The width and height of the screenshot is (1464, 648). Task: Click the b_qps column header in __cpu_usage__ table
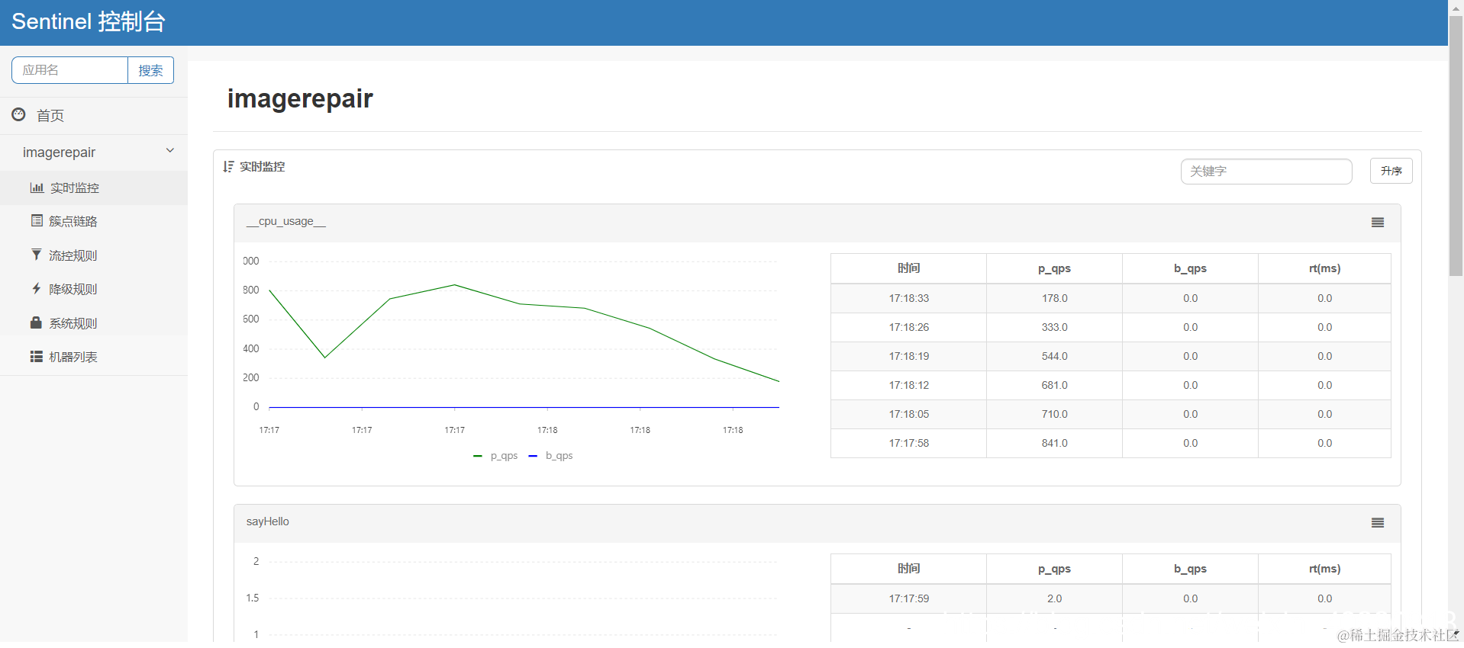tap(1190, 268)
